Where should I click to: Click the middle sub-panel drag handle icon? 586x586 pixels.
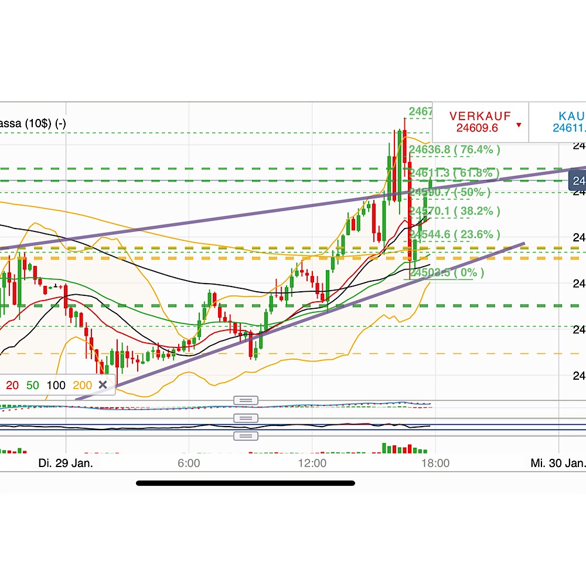(x=246, y=417)
